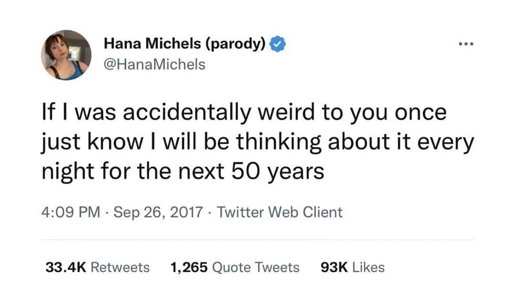
Task: Click the blue verified checkmark badge
Action: tap(278, 44)
